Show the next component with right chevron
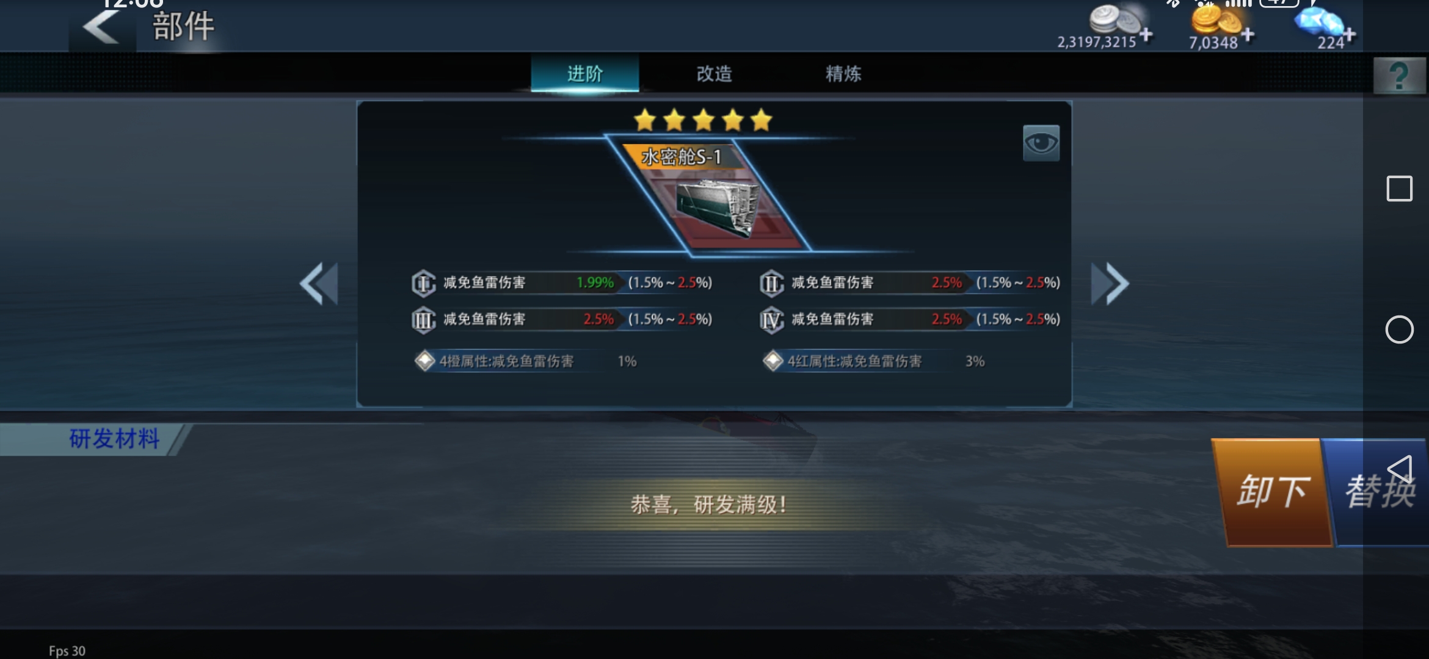The height and width of the screenshot is (659, 1429). pyautogui.click(x=1110, y=284)
